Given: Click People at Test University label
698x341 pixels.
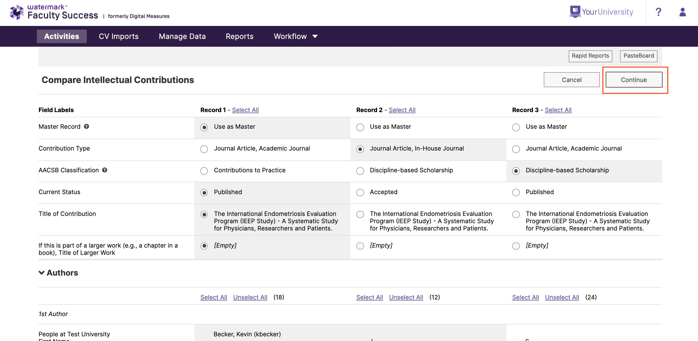Looking at the screenshot, I should click(x=74, y=334).
